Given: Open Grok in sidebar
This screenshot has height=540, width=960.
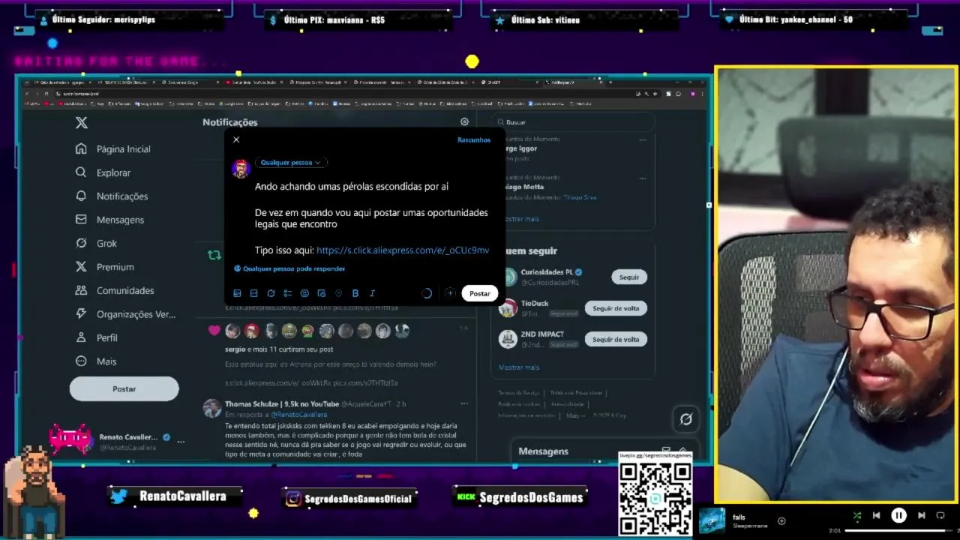Looking at the screenshot, I should pos(96,244).
